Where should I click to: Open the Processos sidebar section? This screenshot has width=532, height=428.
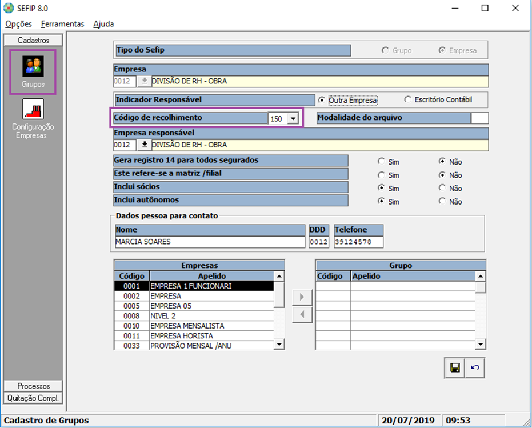coord(33,386)
